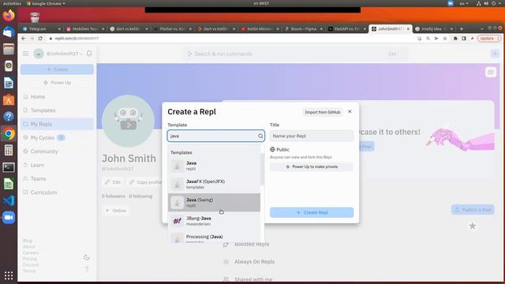The width and height of the screenshot is (505, 284).
Task: Open Learn in sidebar
Action: pos(57,165)
